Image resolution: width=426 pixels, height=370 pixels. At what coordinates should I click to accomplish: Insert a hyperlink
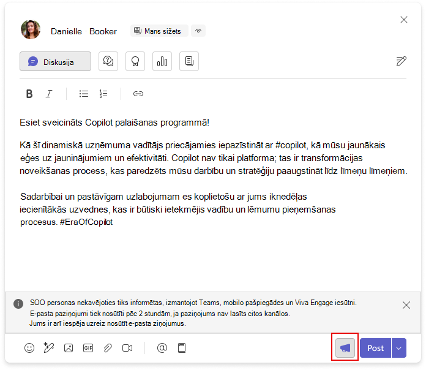[x=138, y=94]
